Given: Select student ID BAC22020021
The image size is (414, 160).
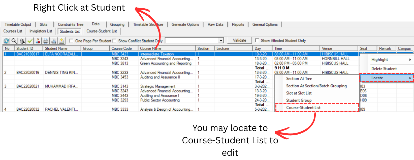Looking at the screenshot, I should (x=28, y=86).
